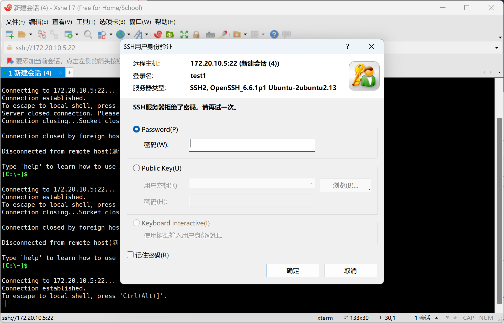Select the highlight pen tool icon
This screenshot has width=504, height=323.
pyautogui.click(x=223, y=34)
